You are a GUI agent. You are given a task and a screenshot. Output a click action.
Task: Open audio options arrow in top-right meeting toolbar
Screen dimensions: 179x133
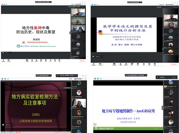tap(97, 64)
